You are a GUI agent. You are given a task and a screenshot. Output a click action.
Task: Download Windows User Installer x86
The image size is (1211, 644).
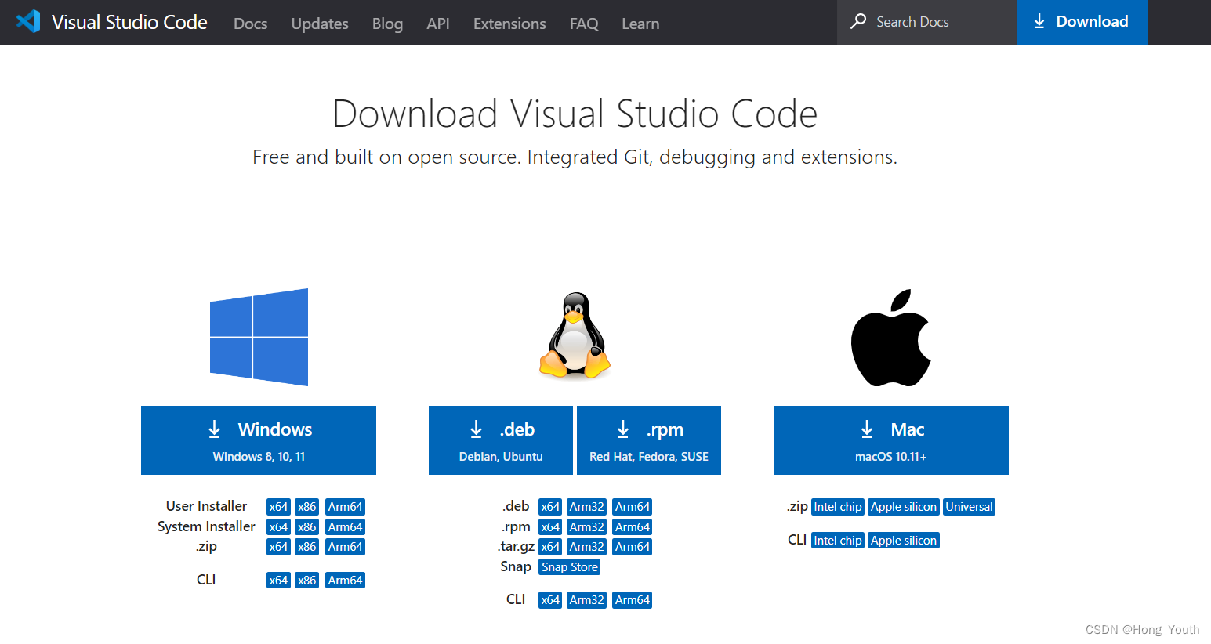(x=307, y=507)
